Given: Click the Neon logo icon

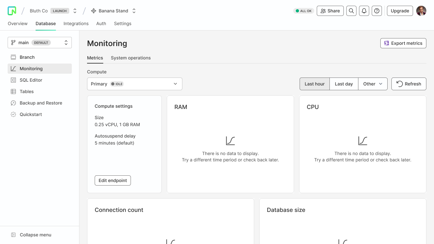Looking at the screenshot, I should tap(12, 11).
